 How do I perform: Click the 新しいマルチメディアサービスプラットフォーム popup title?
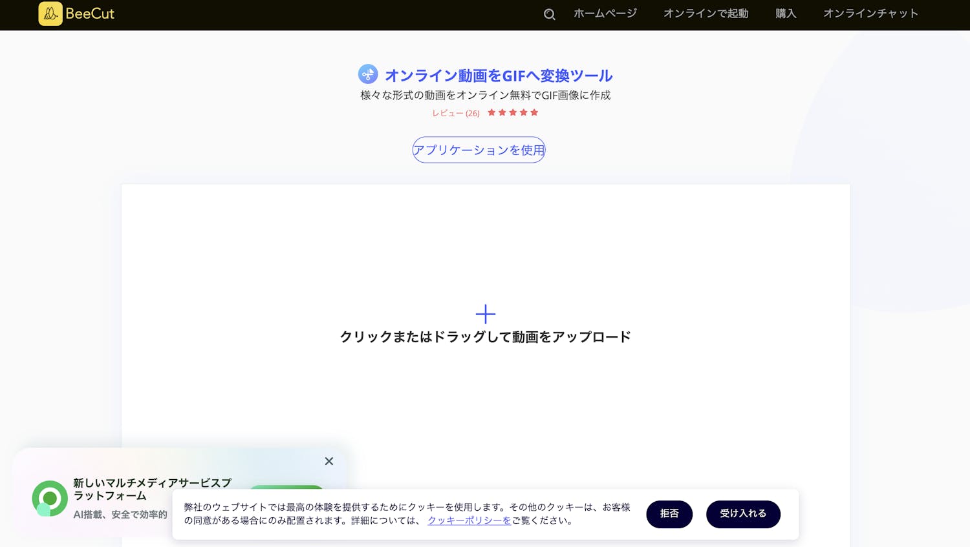[152, 490]
